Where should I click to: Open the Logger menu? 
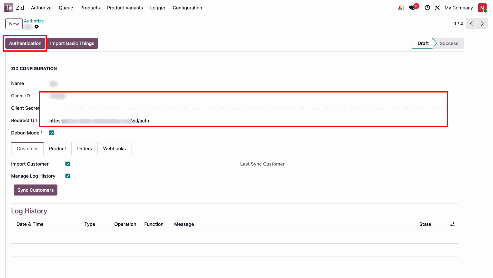(158, 8)
